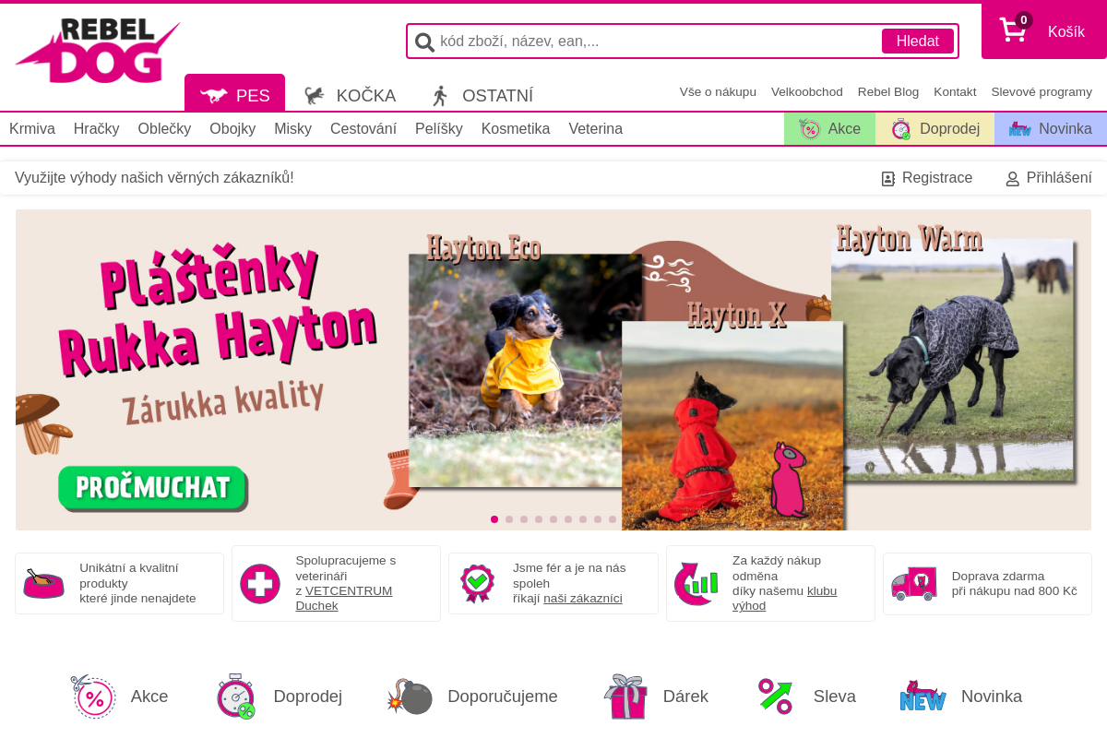Click the dog bowl icon for unique products
This screenshot has width=1107, height=738.
tap(43, 583)
